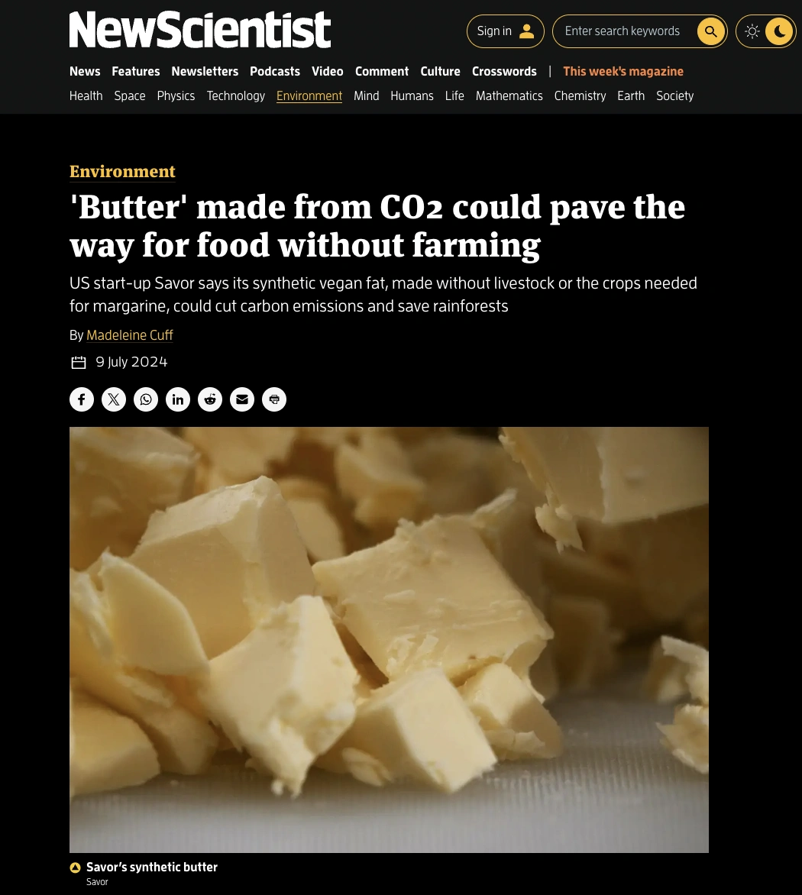Viewport: 802px width, 895px height.
Task: Share article on Reddit
Action: [210, 399]
